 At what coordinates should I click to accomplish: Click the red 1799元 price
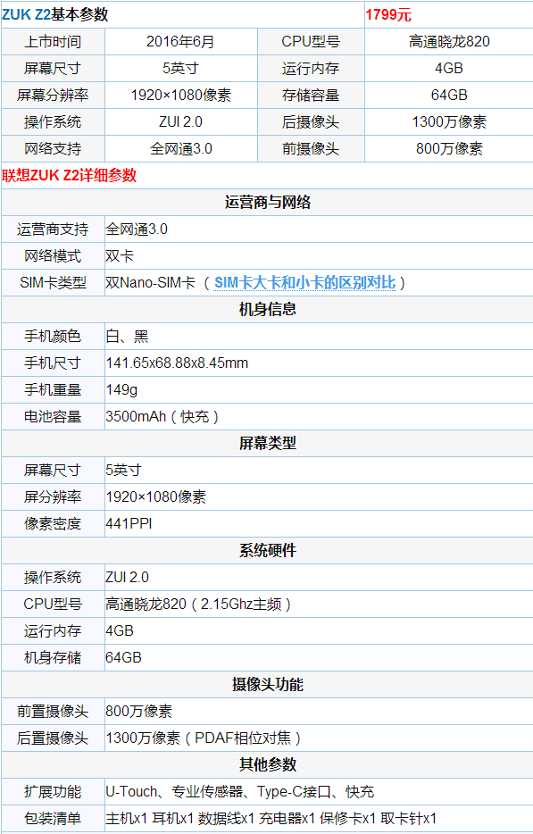click(x=388, y=15)
